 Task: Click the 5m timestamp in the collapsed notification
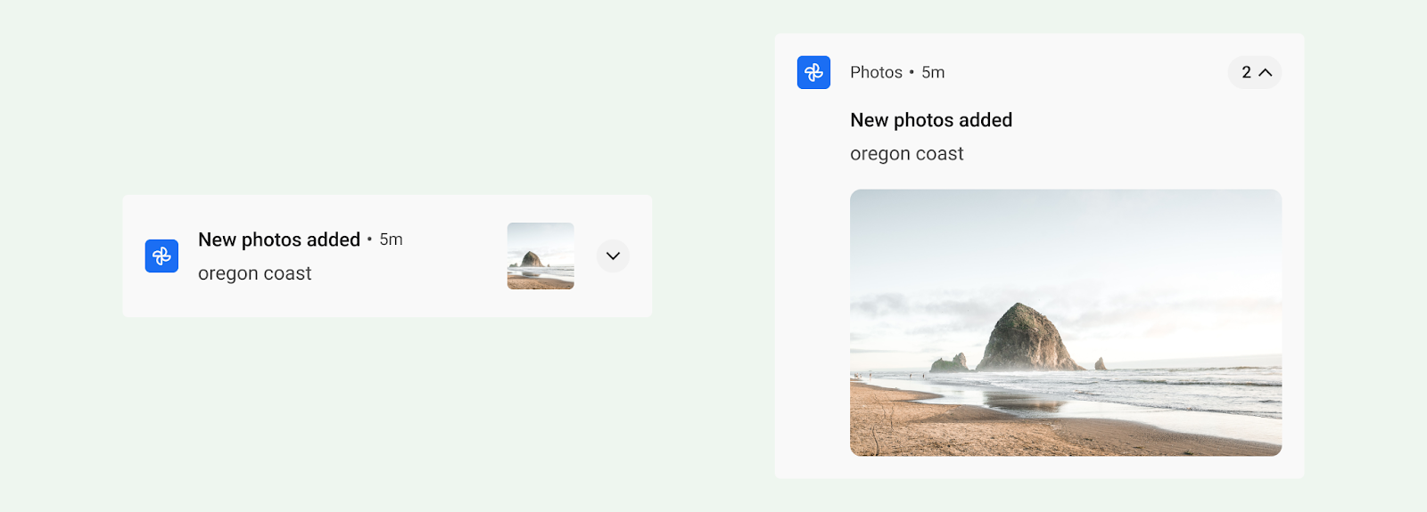[391, 240]
